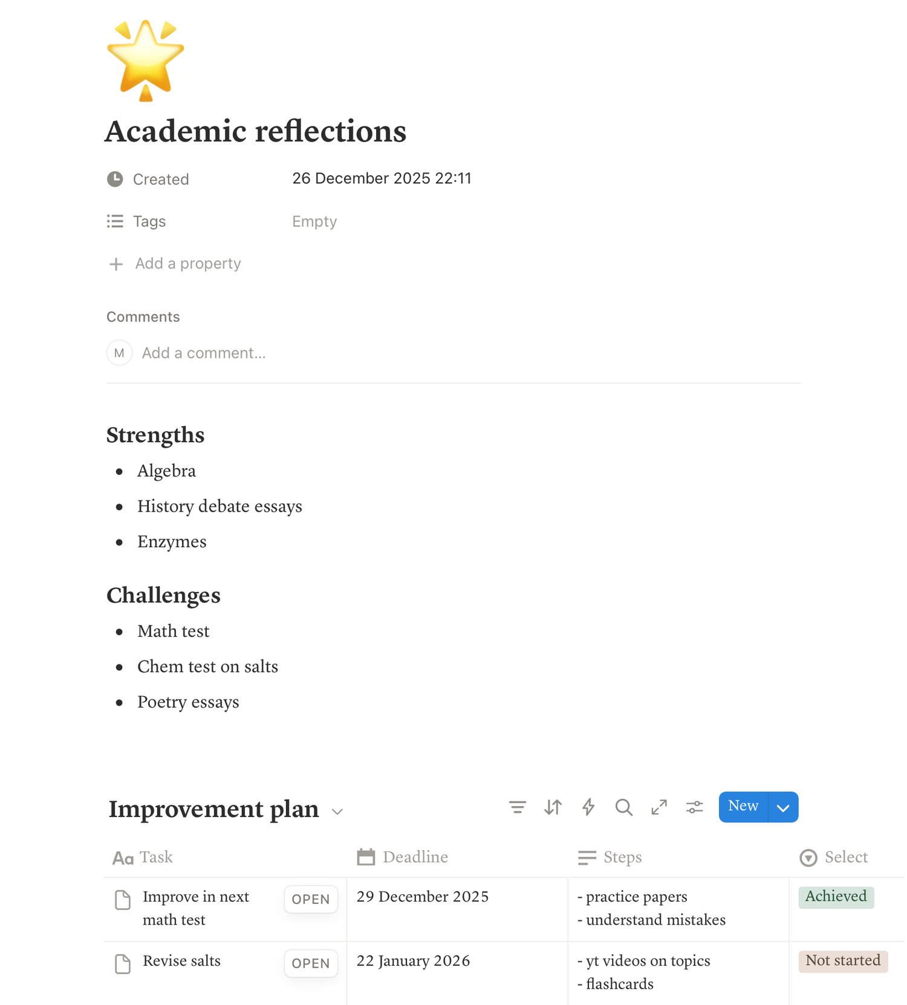
Task: Click the Add a comment field
Action: [x=204, y=353]
